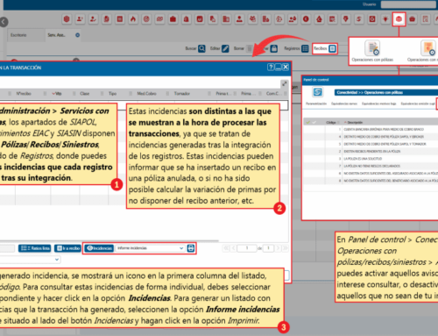Click the green check-all icon in Panel de control
The height and width of the screenshot is (336, 438).
pyautogui.click(x=307, y=122)
